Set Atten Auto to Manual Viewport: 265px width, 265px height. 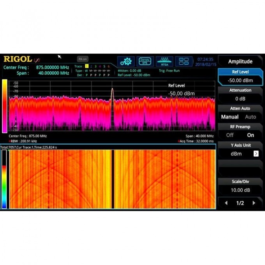point(230,117)
